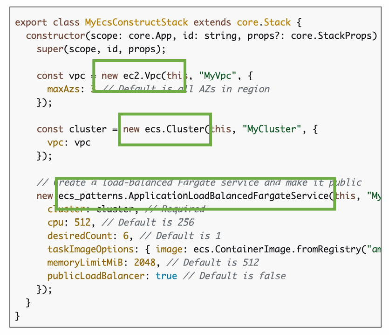
Task: Click the "MyCluster" string literal
Action: click(x=272, y=129)
